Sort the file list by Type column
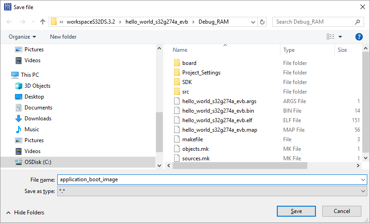Viewport: 370px width, 223px height. pyautogui.click(x=289, y=50)
